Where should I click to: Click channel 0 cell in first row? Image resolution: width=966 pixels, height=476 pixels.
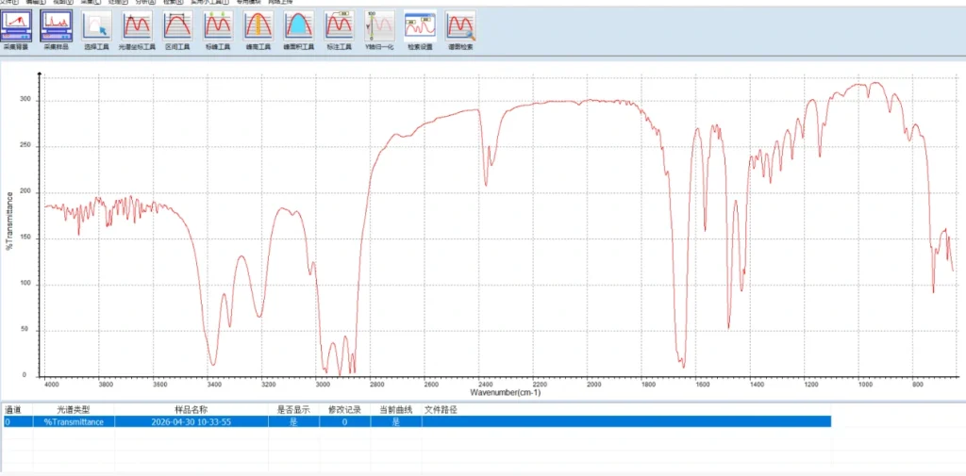click(18, 422)
